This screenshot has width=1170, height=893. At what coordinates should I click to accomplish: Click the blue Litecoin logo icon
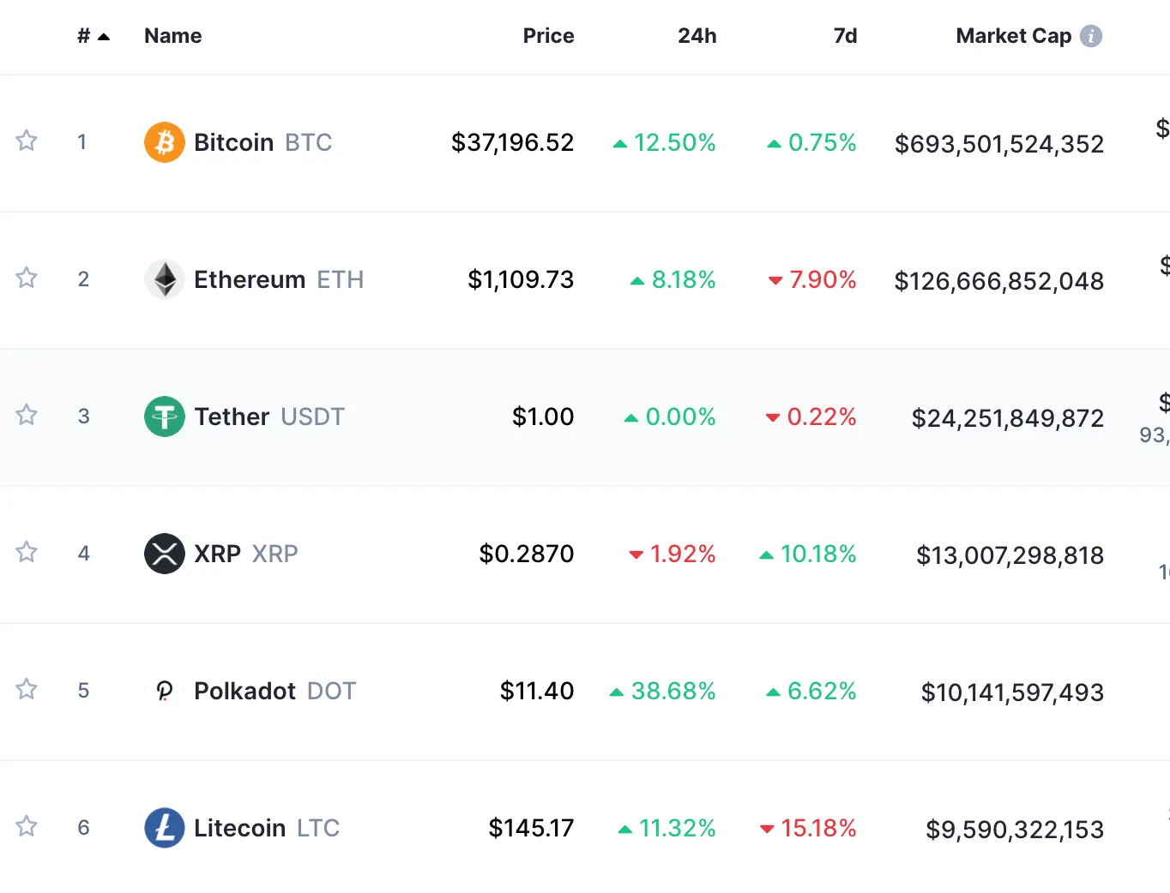click(x=165, y=828)
